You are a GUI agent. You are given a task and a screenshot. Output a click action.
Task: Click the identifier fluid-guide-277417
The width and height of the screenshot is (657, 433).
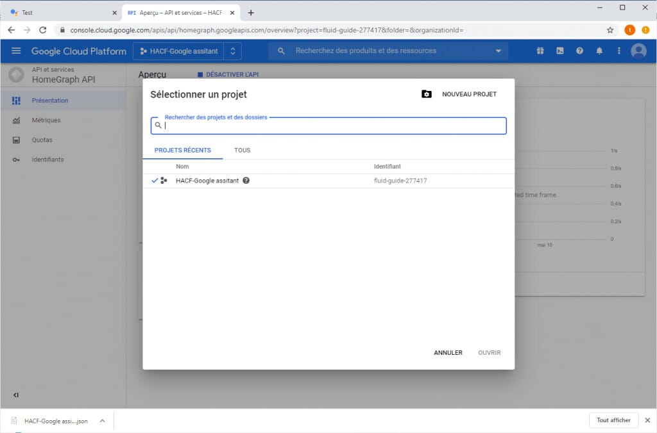click(400, 181)
